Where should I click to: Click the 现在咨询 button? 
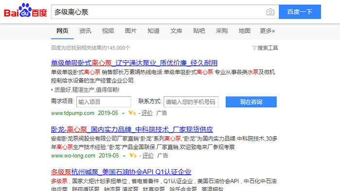pos(251,102)
